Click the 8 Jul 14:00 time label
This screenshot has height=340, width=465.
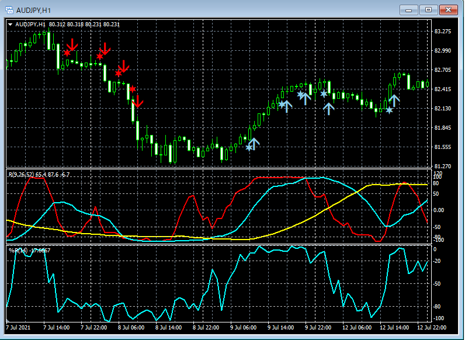tap(168, 328)
